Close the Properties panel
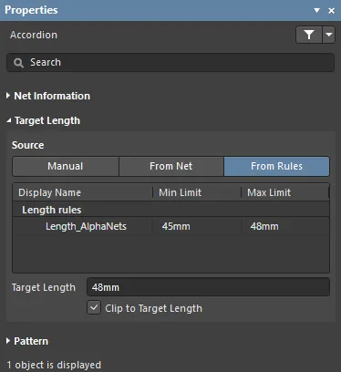341x372 pixels. tap(332, 11)
